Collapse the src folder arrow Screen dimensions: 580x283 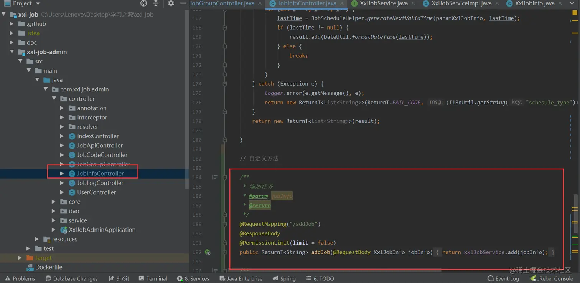click(20, 61)
